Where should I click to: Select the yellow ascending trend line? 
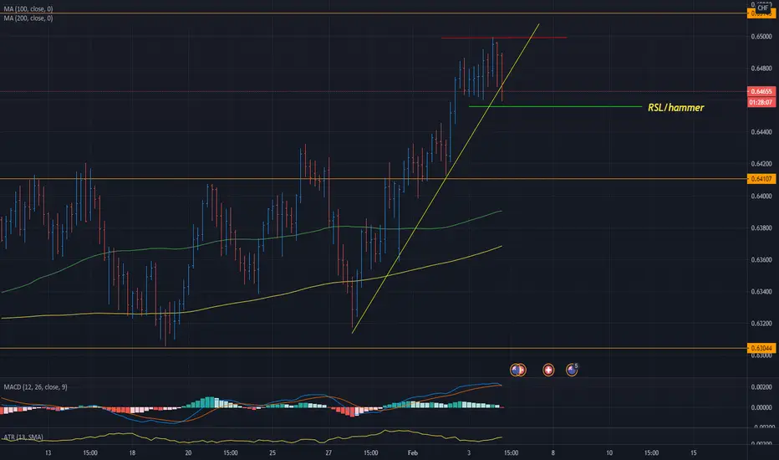(x=446, y=178)
